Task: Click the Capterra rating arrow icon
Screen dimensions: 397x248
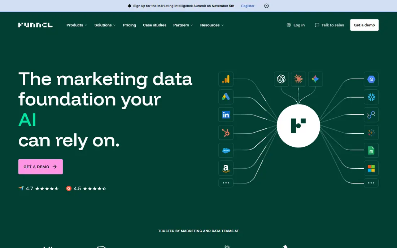Action: coord(21,188)
